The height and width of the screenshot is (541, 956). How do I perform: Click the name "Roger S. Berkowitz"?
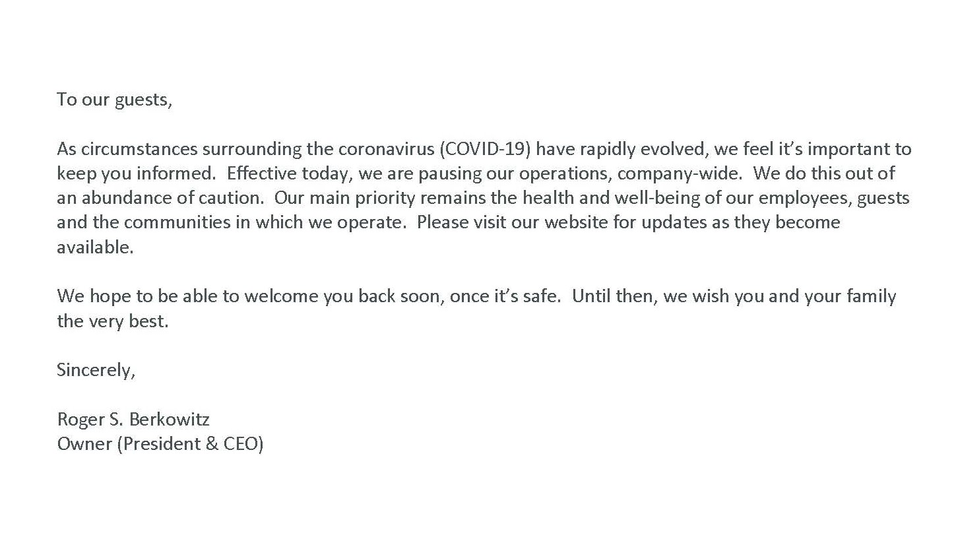(133, 420)
